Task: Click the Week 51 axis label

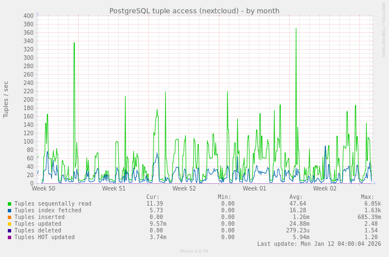Action: [x=114, y=188]
